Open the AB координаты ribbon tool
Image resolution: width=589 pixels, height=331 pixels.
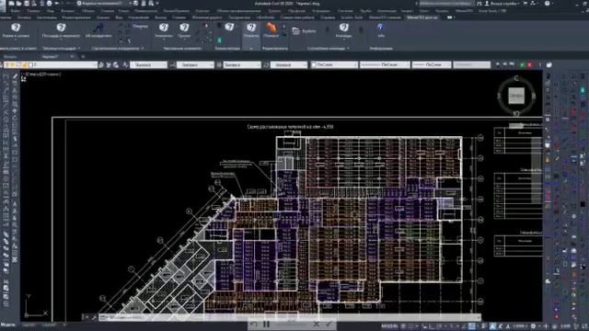point(98,30)
